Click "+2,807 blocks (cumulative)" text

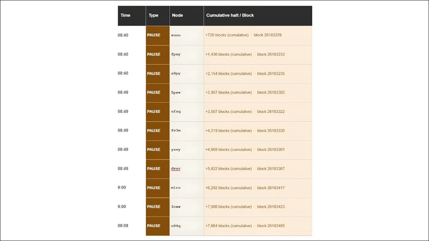pyautogui.click(x=228, y=92)
